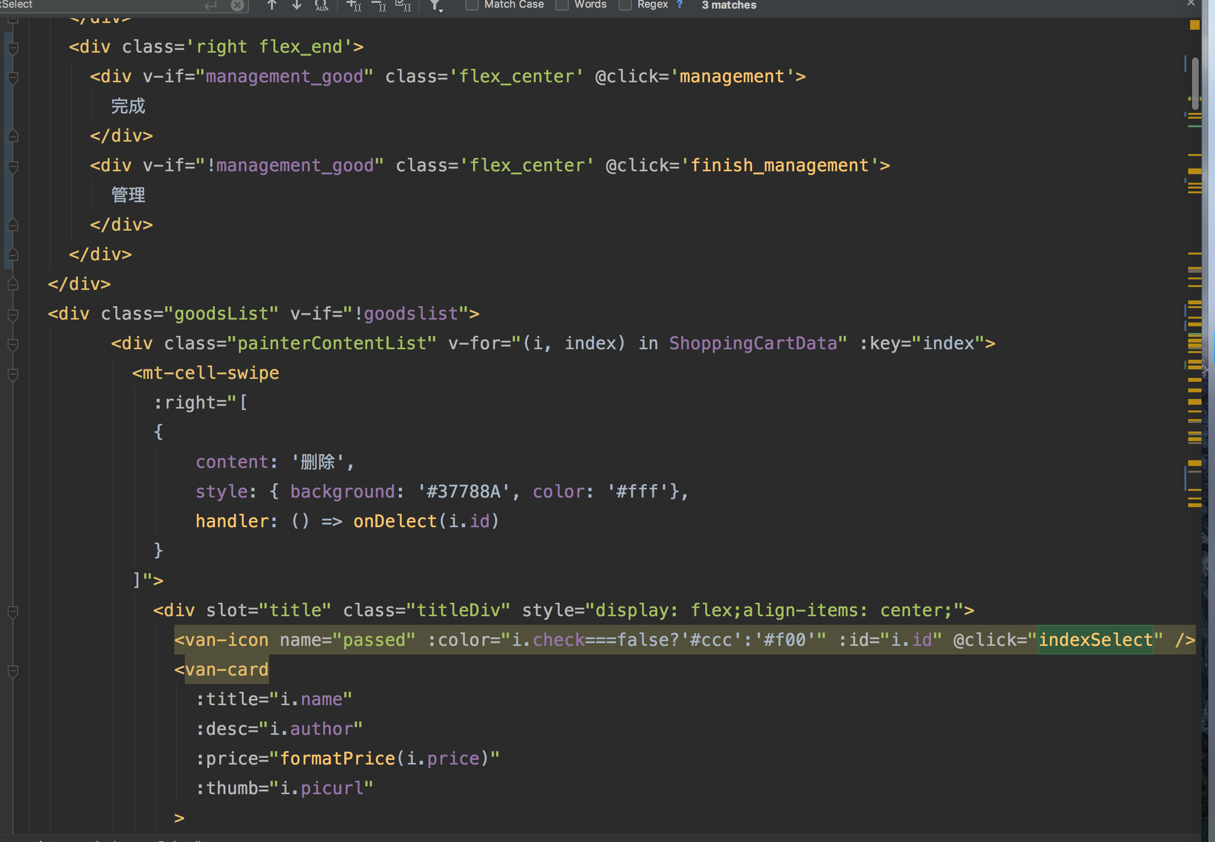Collapse the right flex_end div region

12,48
